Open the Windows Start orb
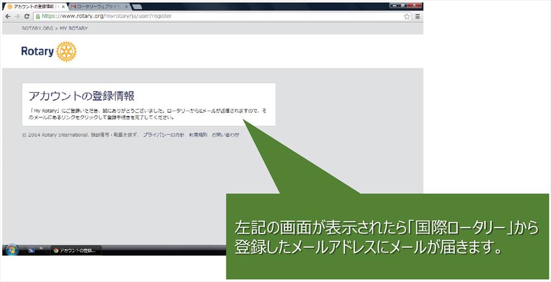 (12, 250)
